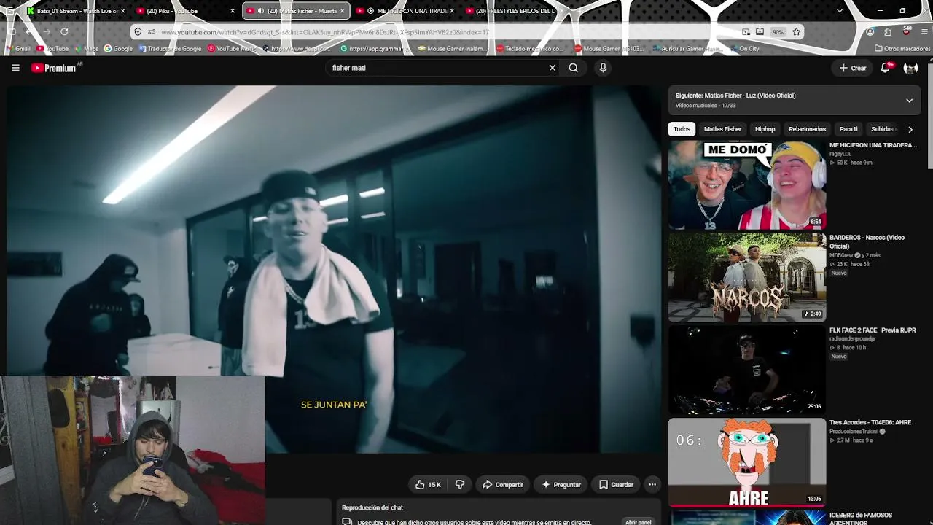Open zoom level 90% indicator
Image resolution: width=933 pixels, height=525 pixels.
[x=778, y=32]
